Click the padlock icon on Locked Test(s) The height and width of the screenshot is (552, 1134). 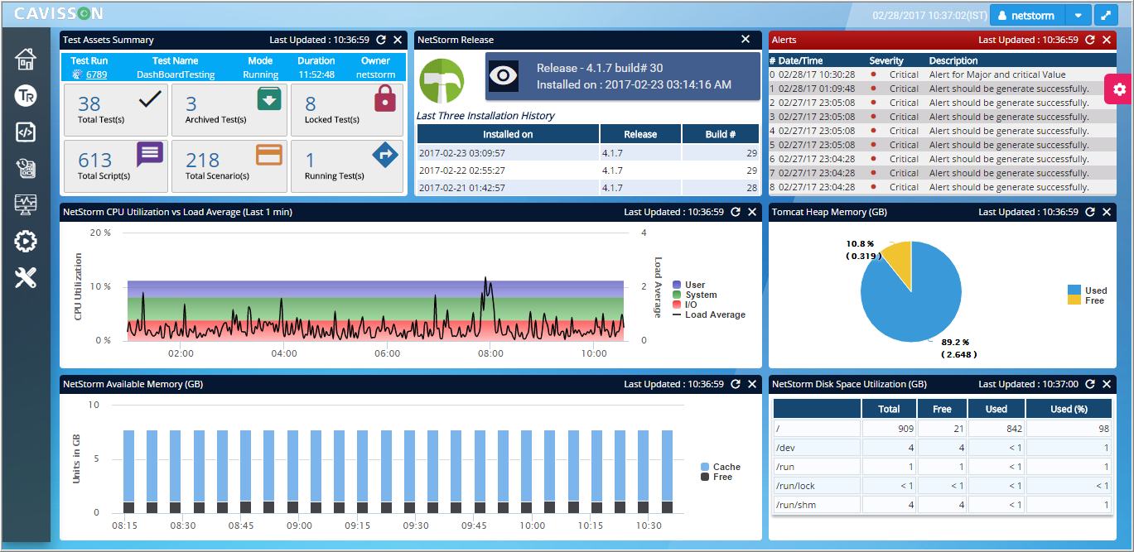[x=386, y=99]
